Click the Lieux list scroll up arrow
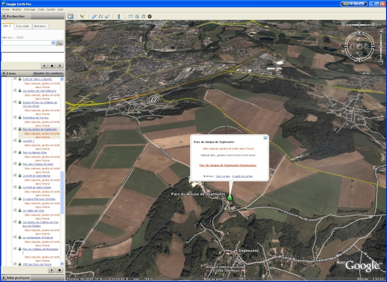387x282 pixels. click(62, 79)
